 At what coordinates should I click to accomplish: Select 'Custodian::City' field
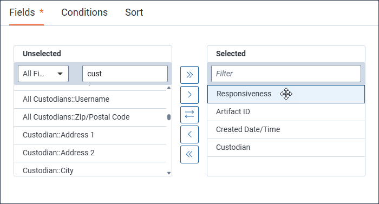coord(90,169)
